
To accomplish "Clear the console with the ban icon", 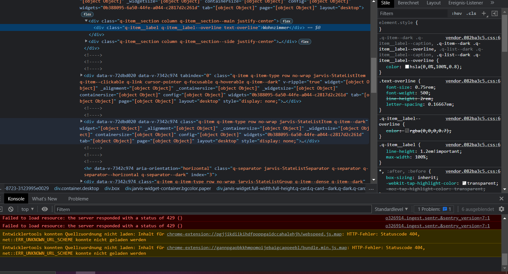I will pos(11,209).
